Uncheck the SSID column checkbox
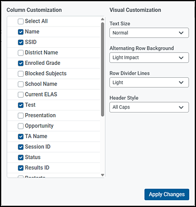 coord(21,43)
